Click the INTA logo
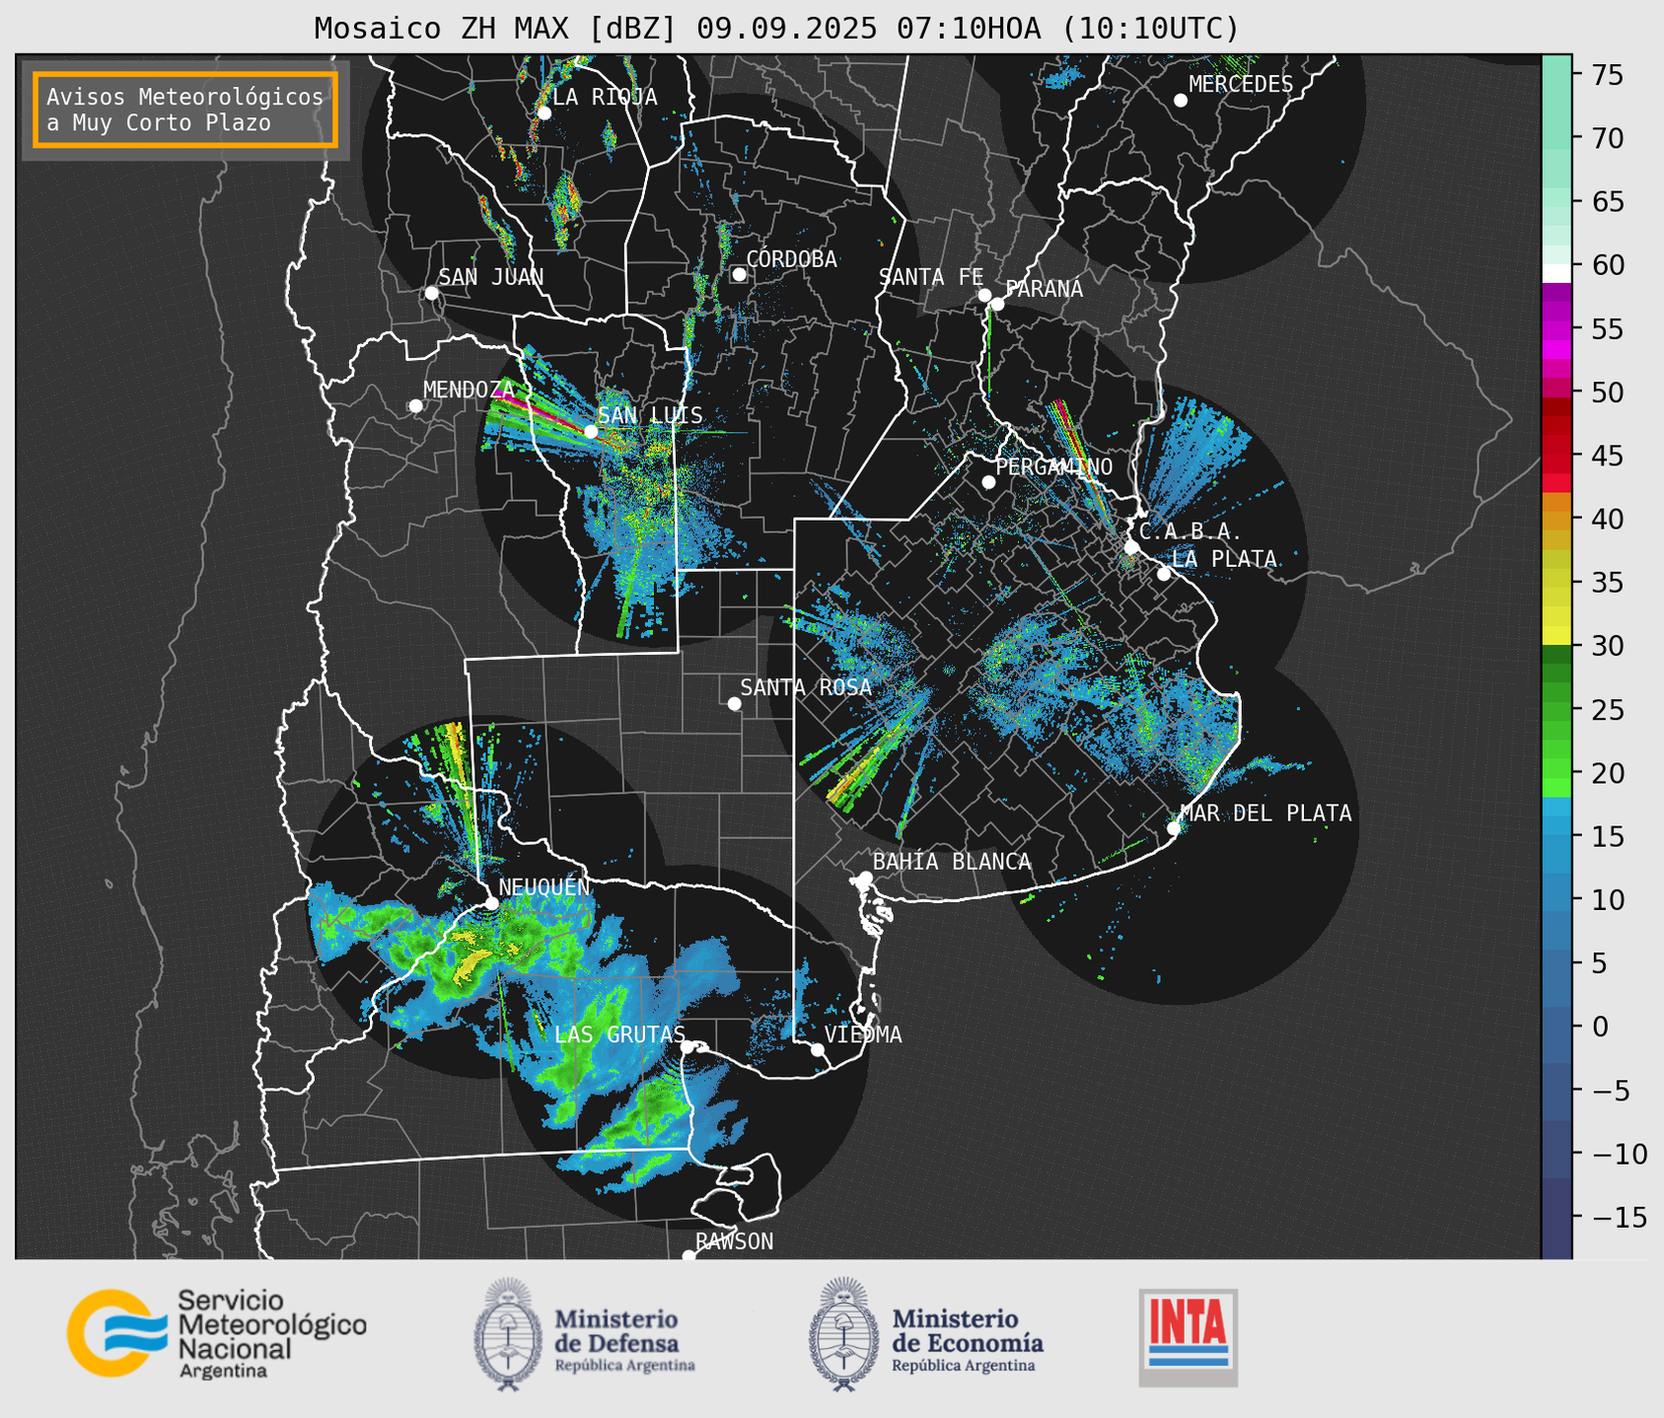The image size is (1664, 1418). point(1188,1337)
